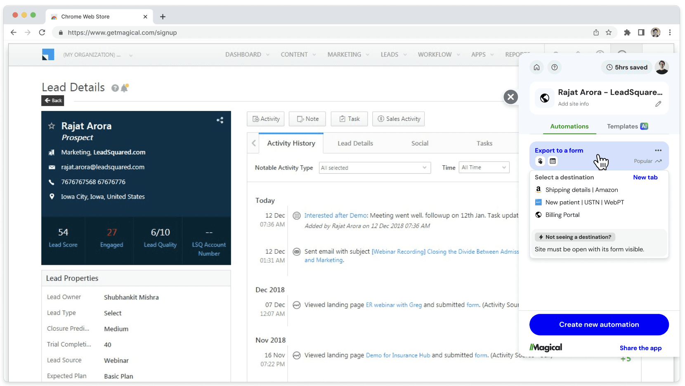Click the LeadSquared logo icon
This screenshot has width=685, height=386.
(48, 54)
